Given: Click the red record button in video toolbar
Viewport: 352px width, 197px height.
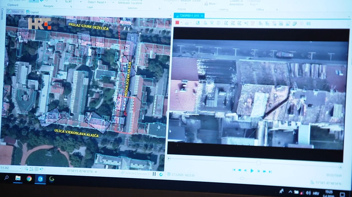Looking at the screenshot, I should point(177,22).
